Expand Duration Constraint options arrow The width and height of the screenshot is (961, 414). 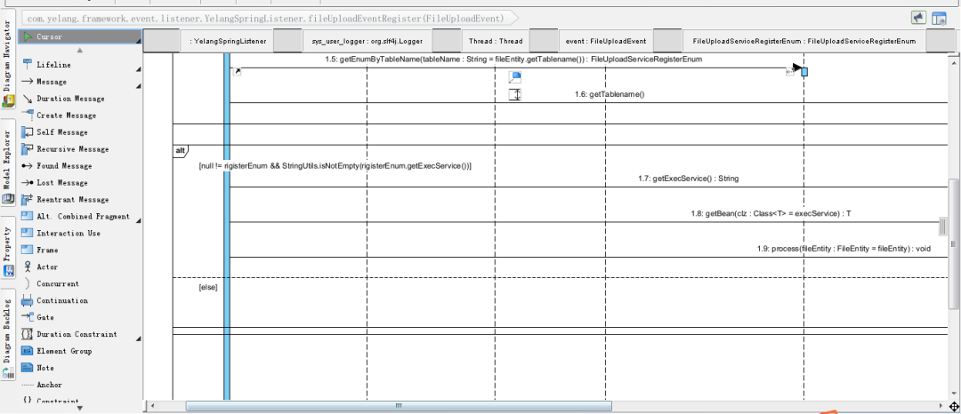point(137,338)
